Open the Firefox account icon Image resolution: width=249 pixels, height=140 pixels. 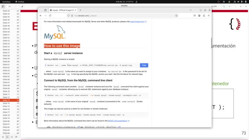(x=199, y=16)
